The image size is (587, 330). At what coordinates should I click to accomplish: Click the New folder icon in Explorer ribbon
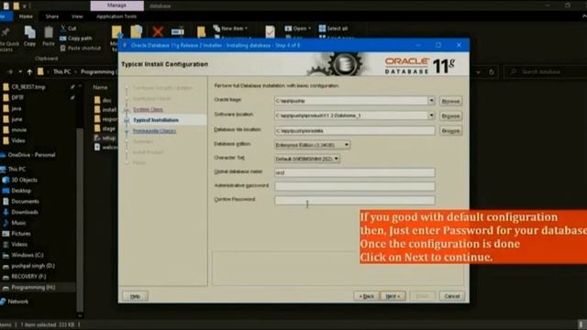(x=202, y=32)
